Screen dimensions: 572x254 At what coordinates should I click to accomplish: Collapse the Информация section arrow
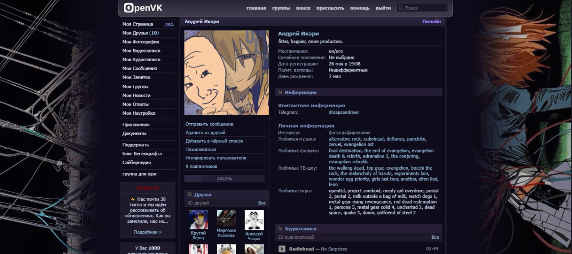pyautogui.click(x=280, y=92)
